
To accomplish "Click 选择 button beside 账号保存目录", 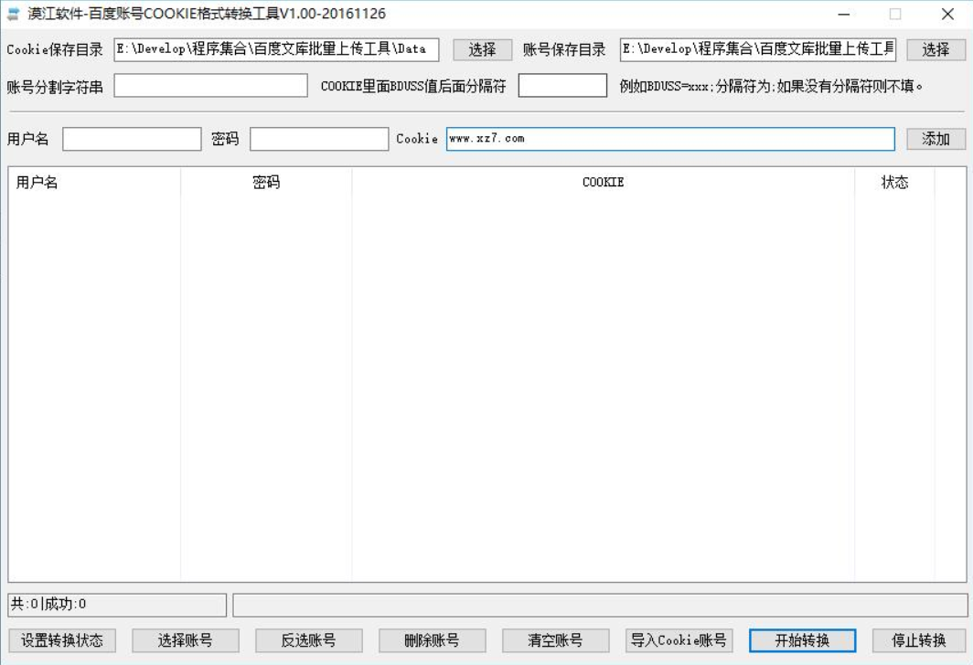I will click(936, 49).
